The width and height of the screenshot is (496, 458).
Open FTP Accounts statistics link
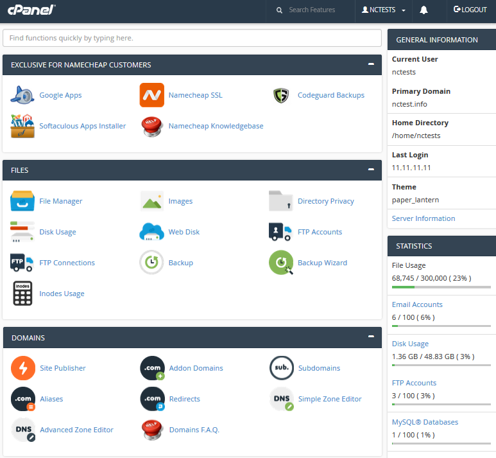[414, 383]
